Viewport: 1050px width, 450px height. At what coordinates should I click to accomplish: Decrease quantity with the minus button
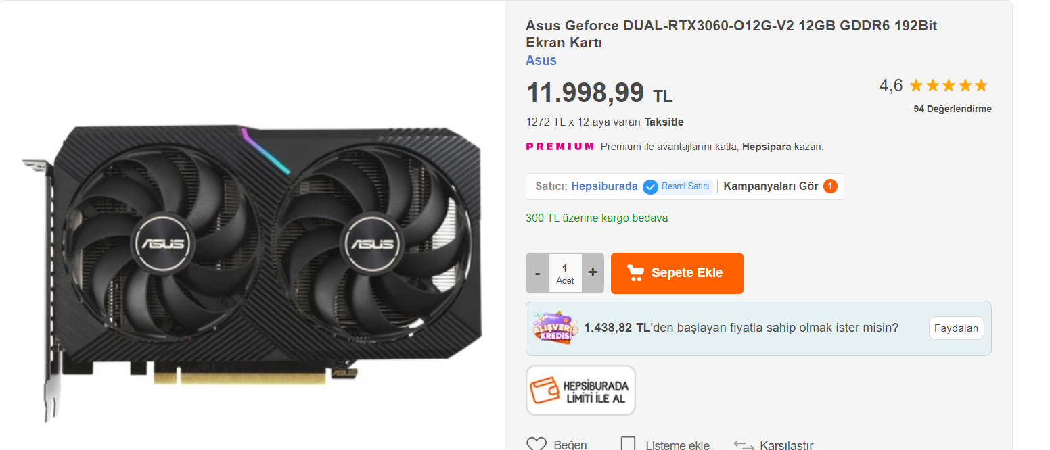(x=537, y=273)
